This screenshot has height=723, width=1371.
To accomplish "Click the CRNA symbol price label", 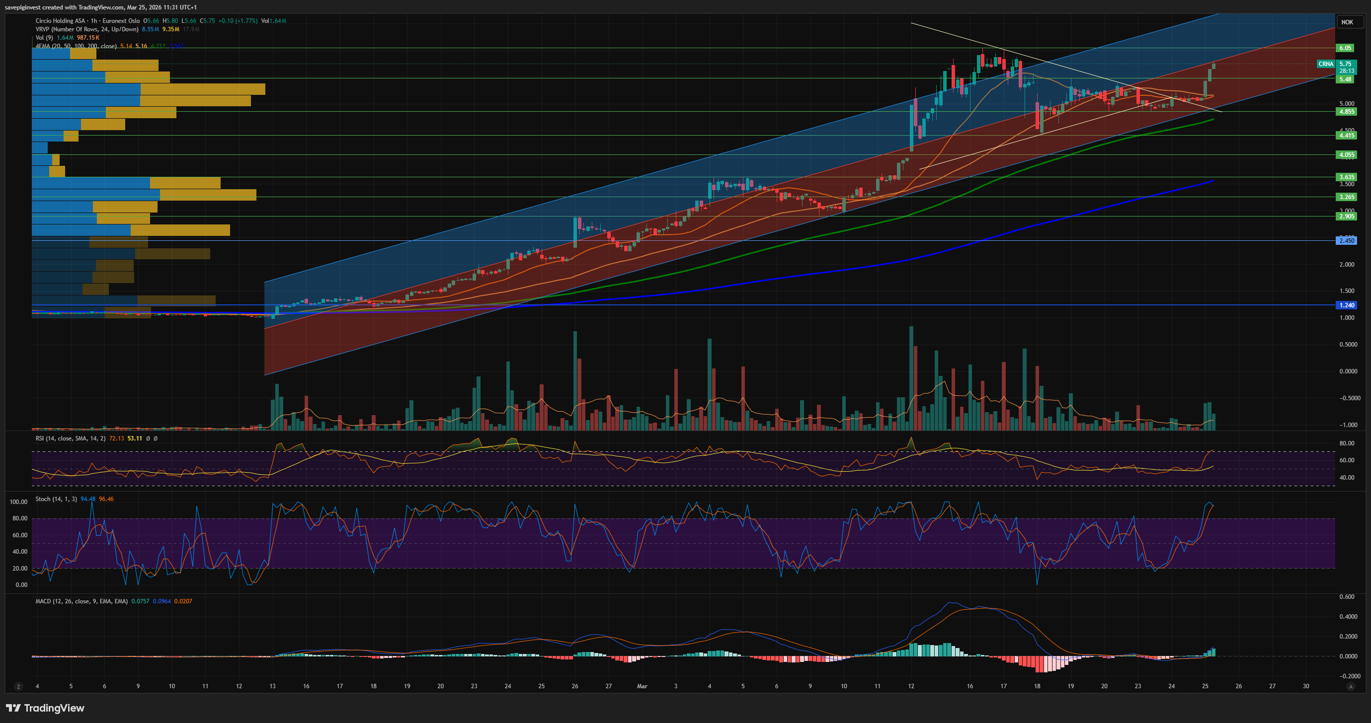I will point(1325,64).
